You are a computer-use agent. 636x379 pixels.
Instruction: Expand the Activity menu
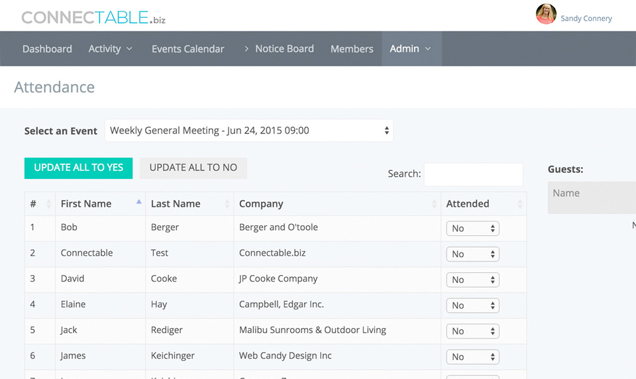coord(111,48)
